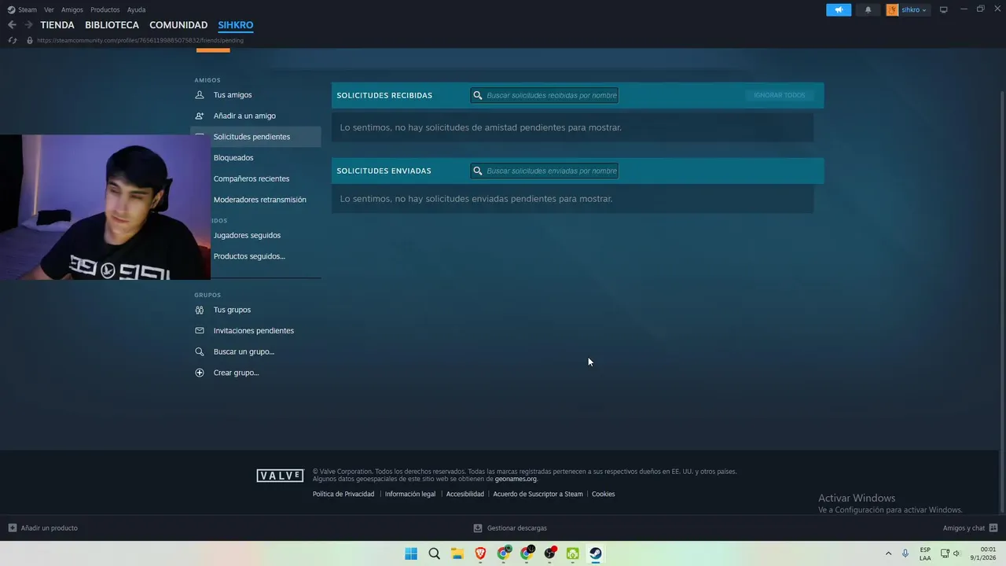Open the Bloqueados list
Screen dimensions: 1006x566
233,158
